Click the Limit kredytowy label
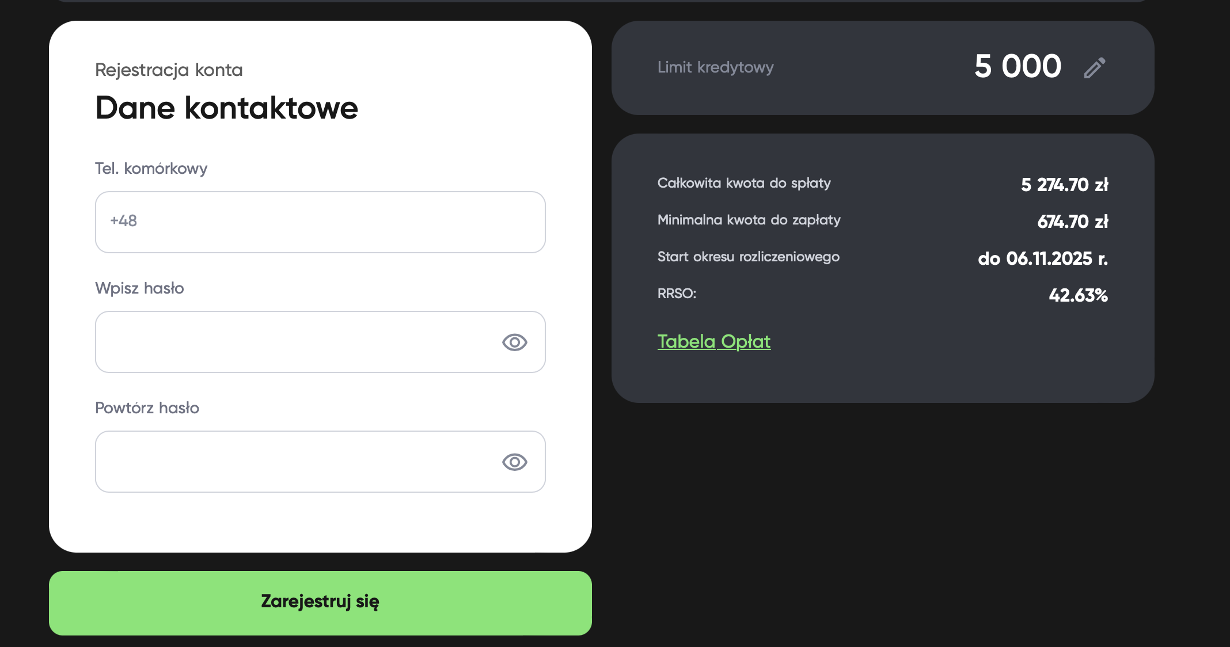The height and width of the screenshot is (647, 1230). pyautogui.click(x=715, y=67)
